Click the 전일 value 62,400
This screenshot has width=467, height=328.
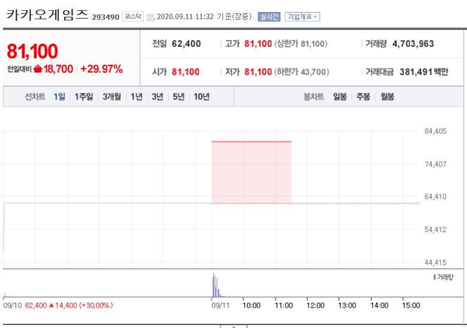click(186, 44)
